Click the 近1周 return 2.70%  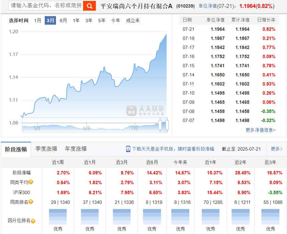coord(63,173)
